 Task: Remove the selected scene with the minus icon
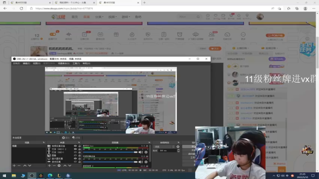point(19,165)
